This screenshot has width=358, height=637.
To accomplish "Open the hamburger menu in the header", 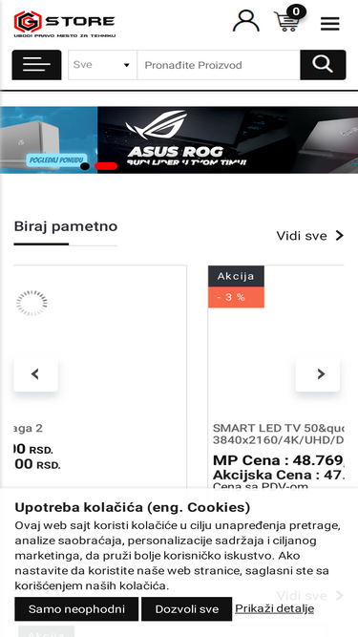I will (x=330, y=24).
